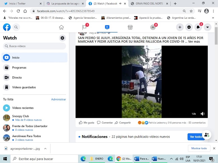Go to Facebook Home icon
218x163 pixels.
61,27
